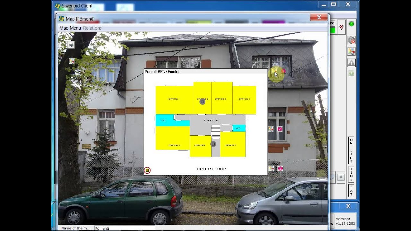The height and width of the screenshot is (231, 411).
Task: Select the Office 7 room on the floor plan
Action: (x=233, y=144)
